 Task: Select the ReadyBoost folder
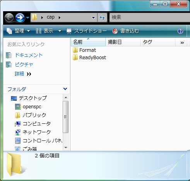point(89,58)
